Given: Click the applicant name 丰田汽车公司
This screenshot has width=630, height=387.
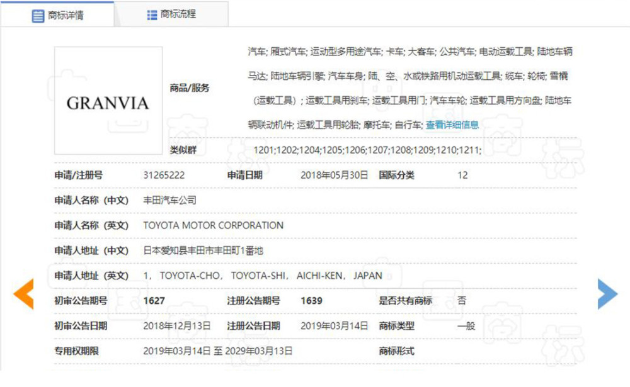Looking at the screenshot, I should pyautogui.click(x=169, y=200).
